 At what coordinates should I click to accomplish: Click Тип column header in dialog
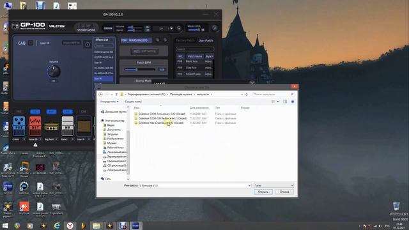tap(217, 107)
